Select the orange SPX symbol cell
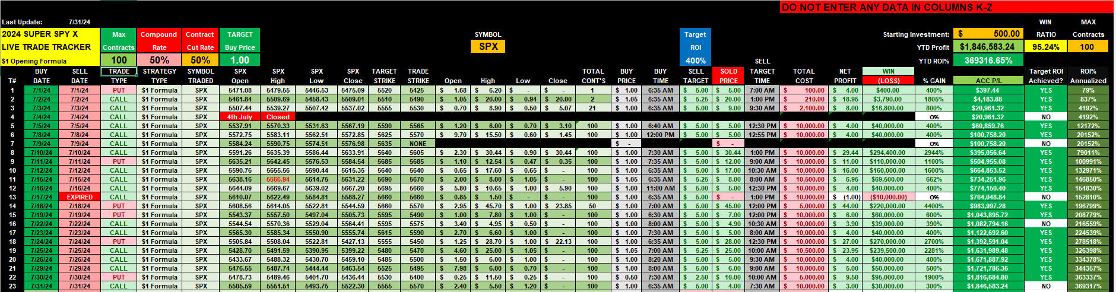The width and height of the screenshot is (1116, 292). [x=488, y=46]
